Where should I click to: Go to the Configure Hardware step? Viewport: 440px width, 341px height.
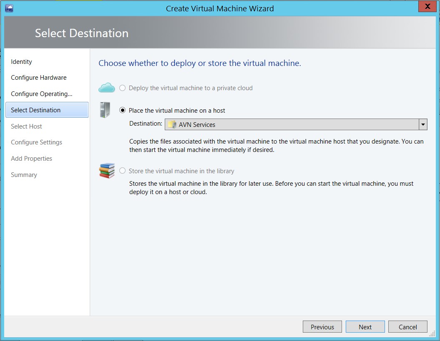[39, 78]
